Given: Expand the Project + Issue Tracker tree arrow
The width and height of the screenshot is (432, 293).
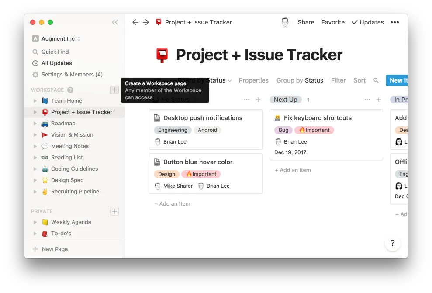Looking at the screenshot, I should point(35,112).
